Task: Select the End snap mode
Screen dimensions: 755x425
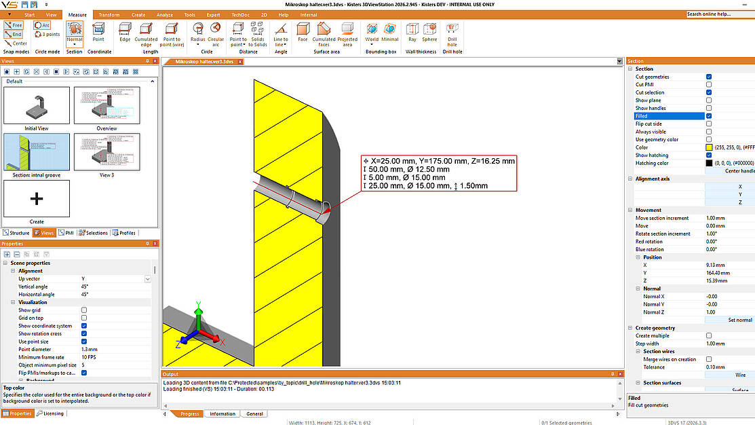Action: click(14, 34)
